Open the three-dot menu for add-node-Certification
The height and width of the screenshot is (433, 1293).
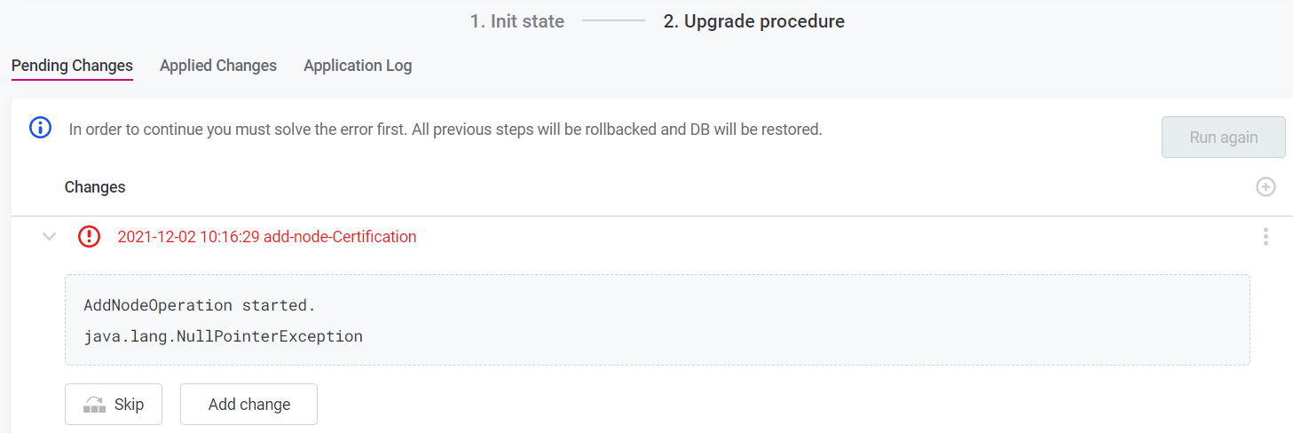point(1265,237)
